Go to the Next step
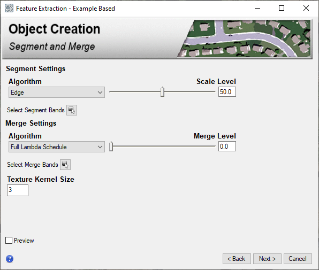The image size is (319, 270). point(267,259)
